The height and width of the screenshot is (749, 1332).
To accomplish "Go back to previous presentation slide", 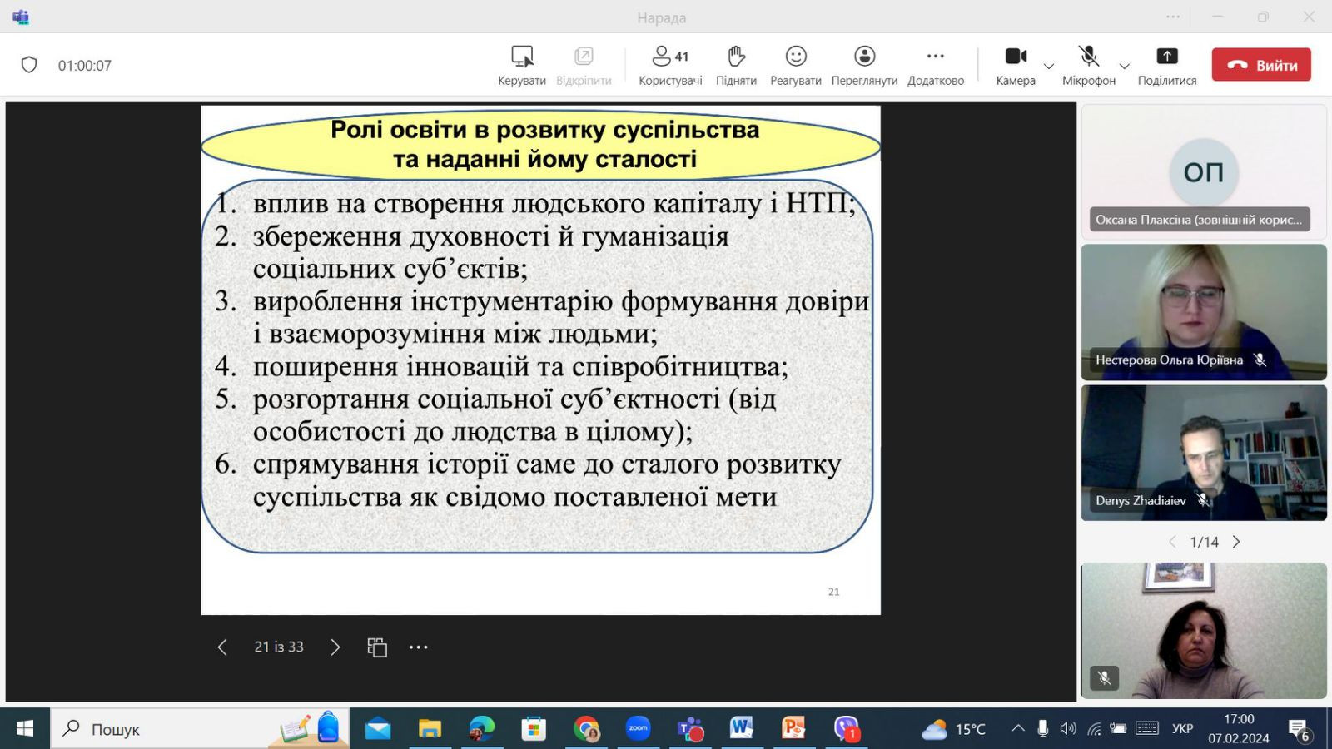I will click(222, 647).
